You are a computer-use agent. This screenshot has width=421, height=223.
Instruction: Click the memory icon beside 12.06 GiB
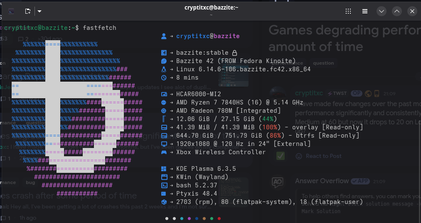pyautogui.click(x=164, y=119)
